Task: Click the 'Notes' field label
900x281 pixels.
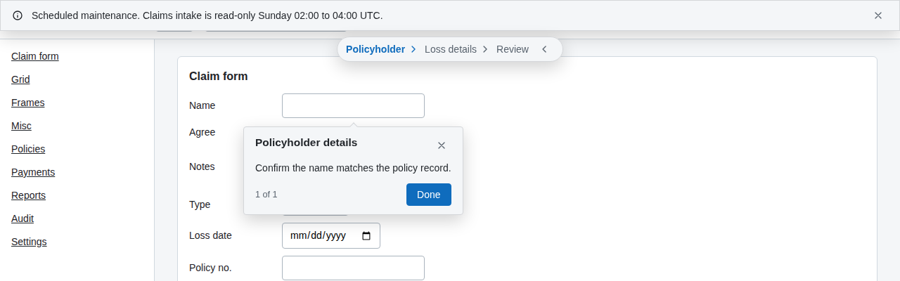Action: pos(202,166)
